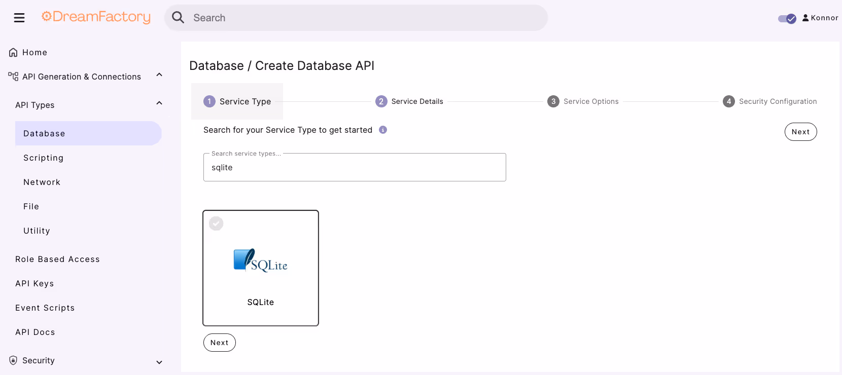The image size is (842, 375).
Task: Focus the top Search field
Action: click(356, 18)
